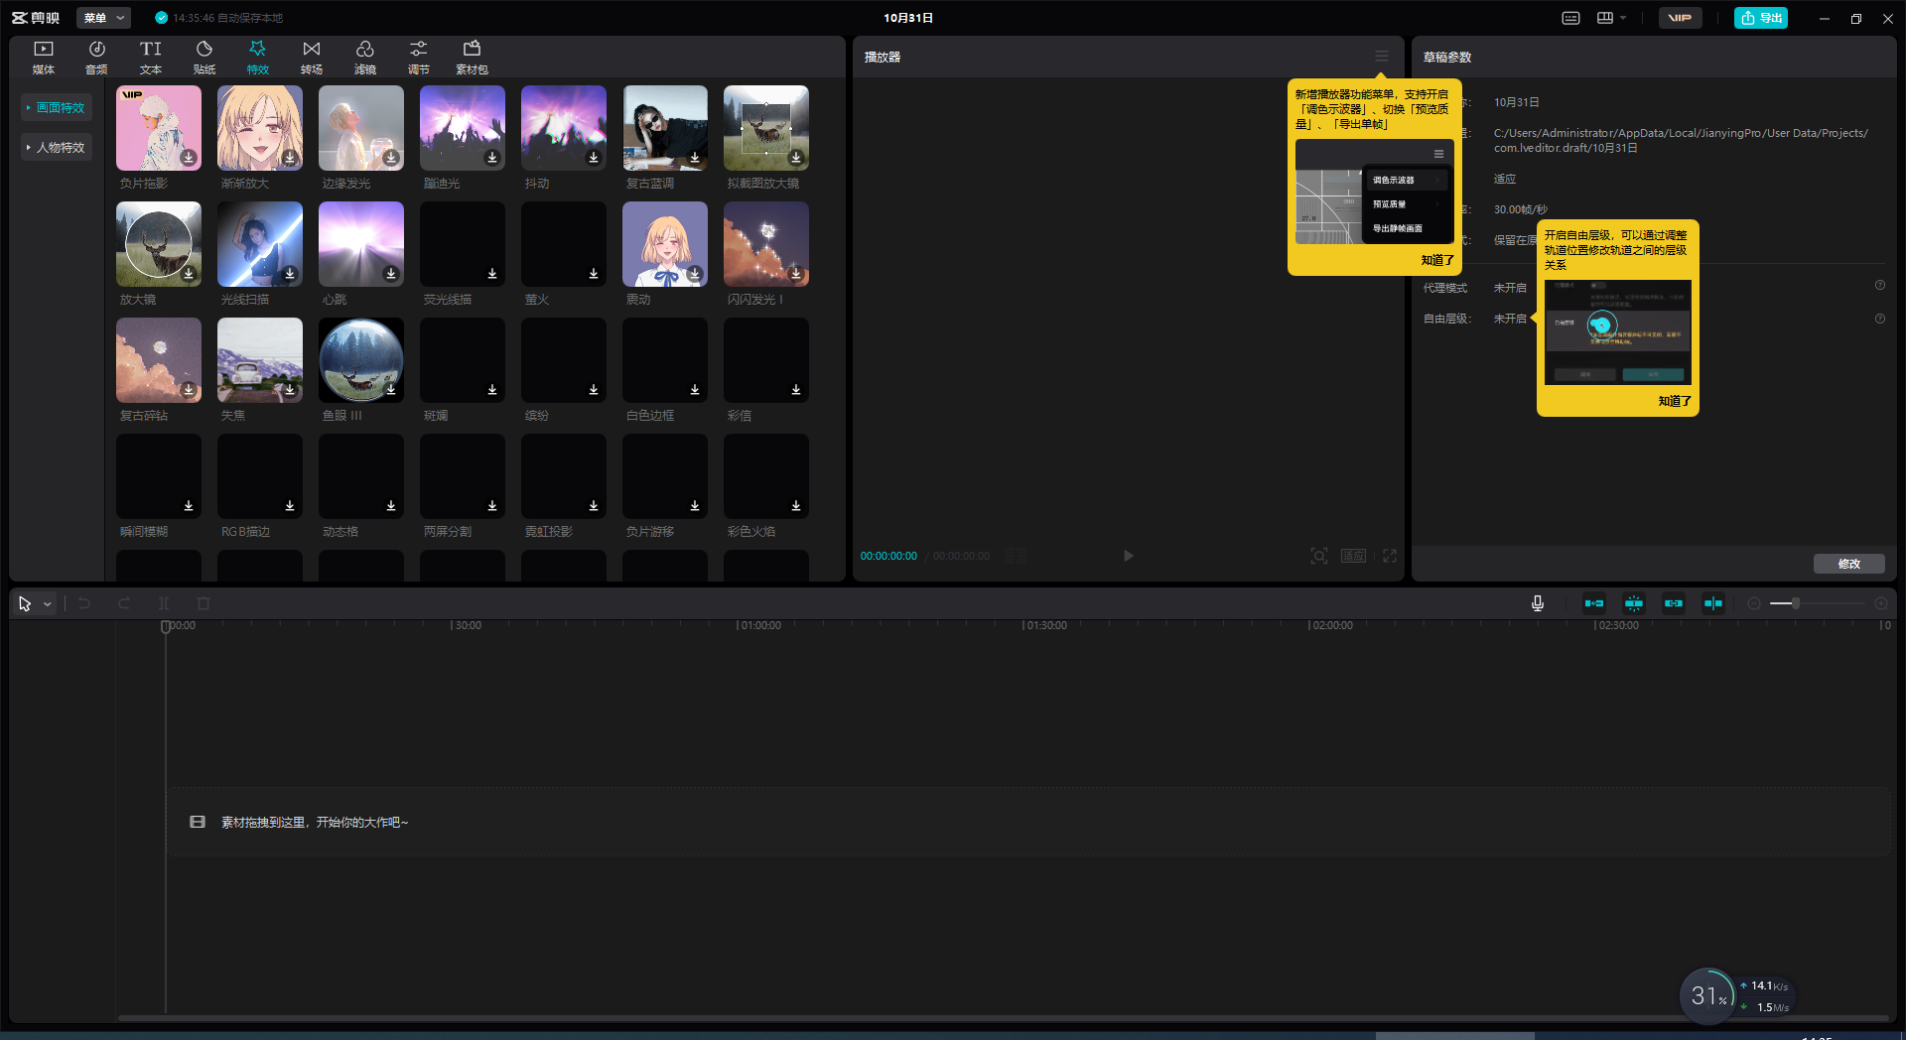Click the redo arrow in timeline toolbar
The width and height of the screenshot is (1906, 1040).
point(124,603)
